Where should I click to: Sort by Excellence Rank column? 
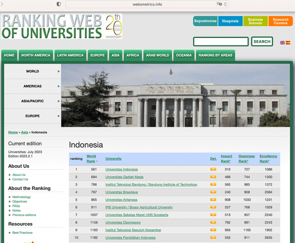tap(268, 159)
